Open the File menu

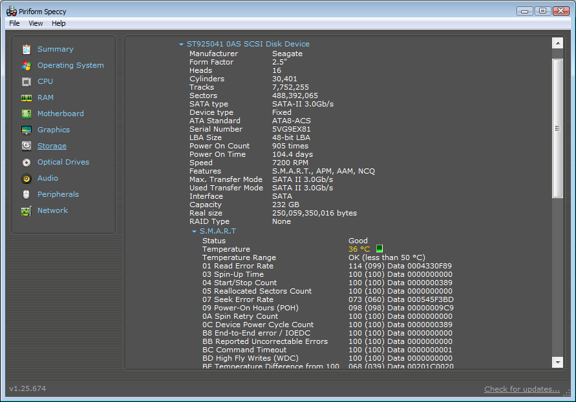(x=14, y=23)
